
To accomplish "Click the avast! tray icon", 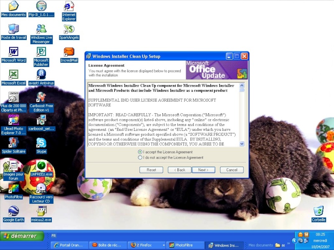I will pos(301,241).
